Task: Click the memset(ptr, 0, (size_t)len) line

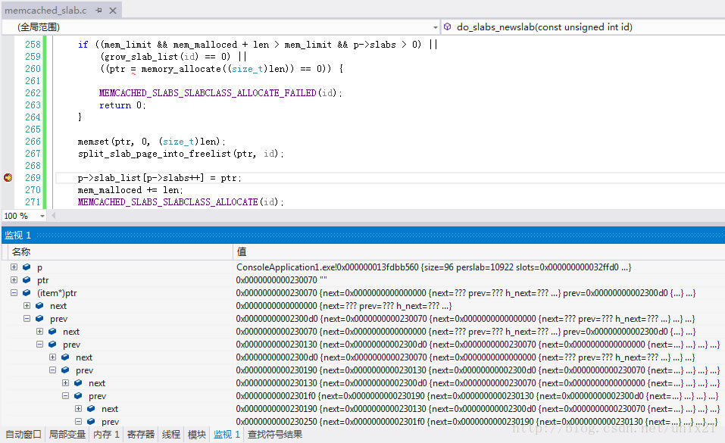Action: (152, 142)
